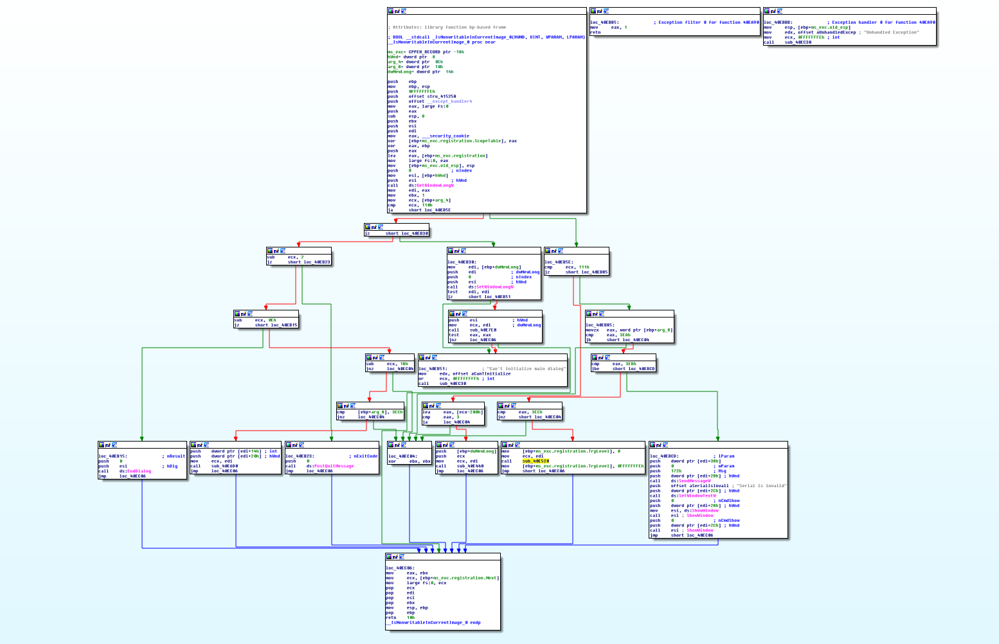This screenshot has width=999, height=644.
Task: Click the node color icon on the function prologue node
Action: 391,11
